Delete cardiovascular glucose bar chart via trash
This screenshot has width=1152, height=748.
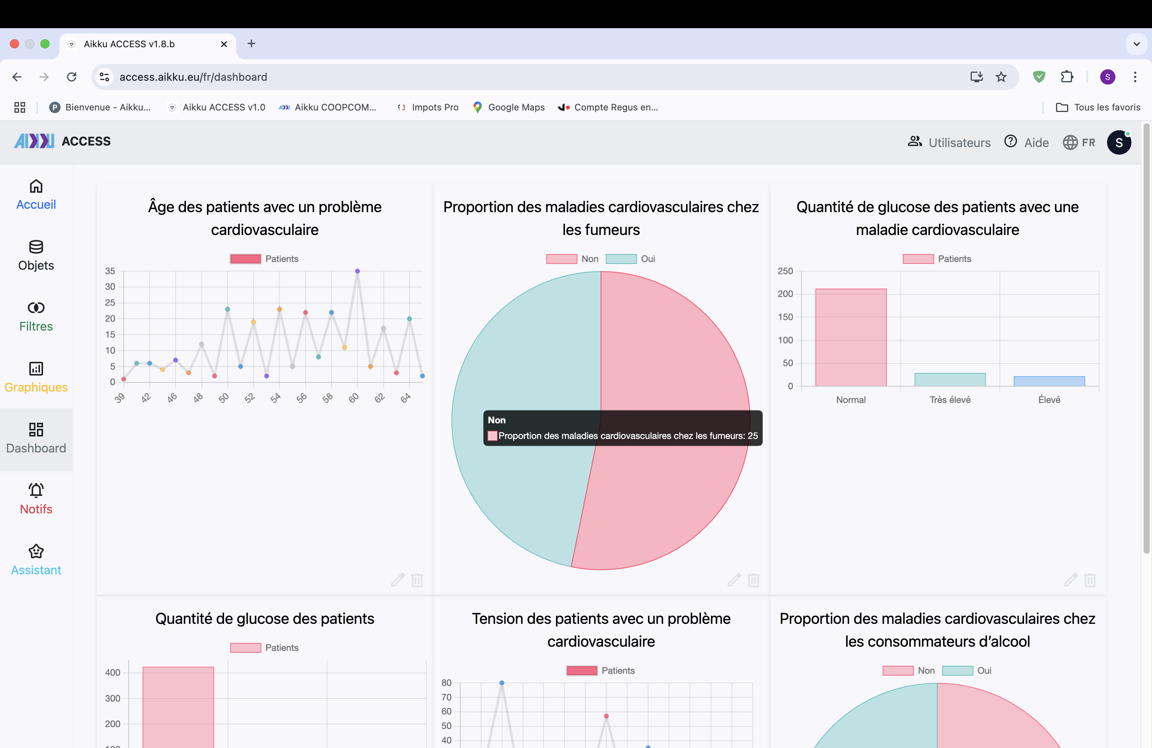(x=1090, y=580)
